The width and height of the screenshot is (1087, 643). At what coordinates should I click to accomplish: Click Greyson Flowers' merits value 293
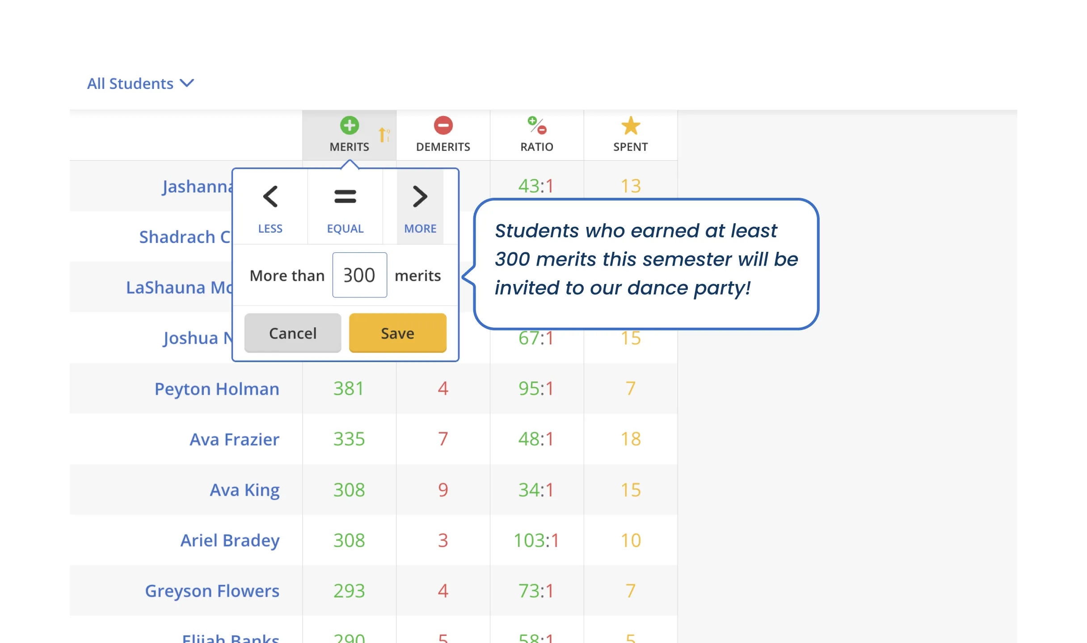(x=349, y=591)
